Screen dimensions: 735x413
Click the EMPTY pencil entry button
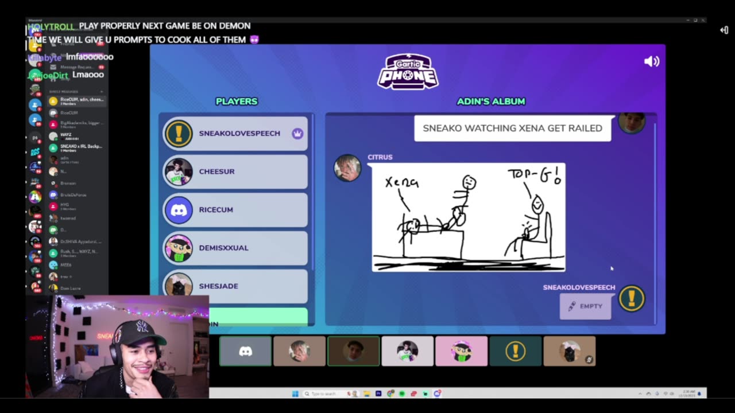[x=585, y=306]
